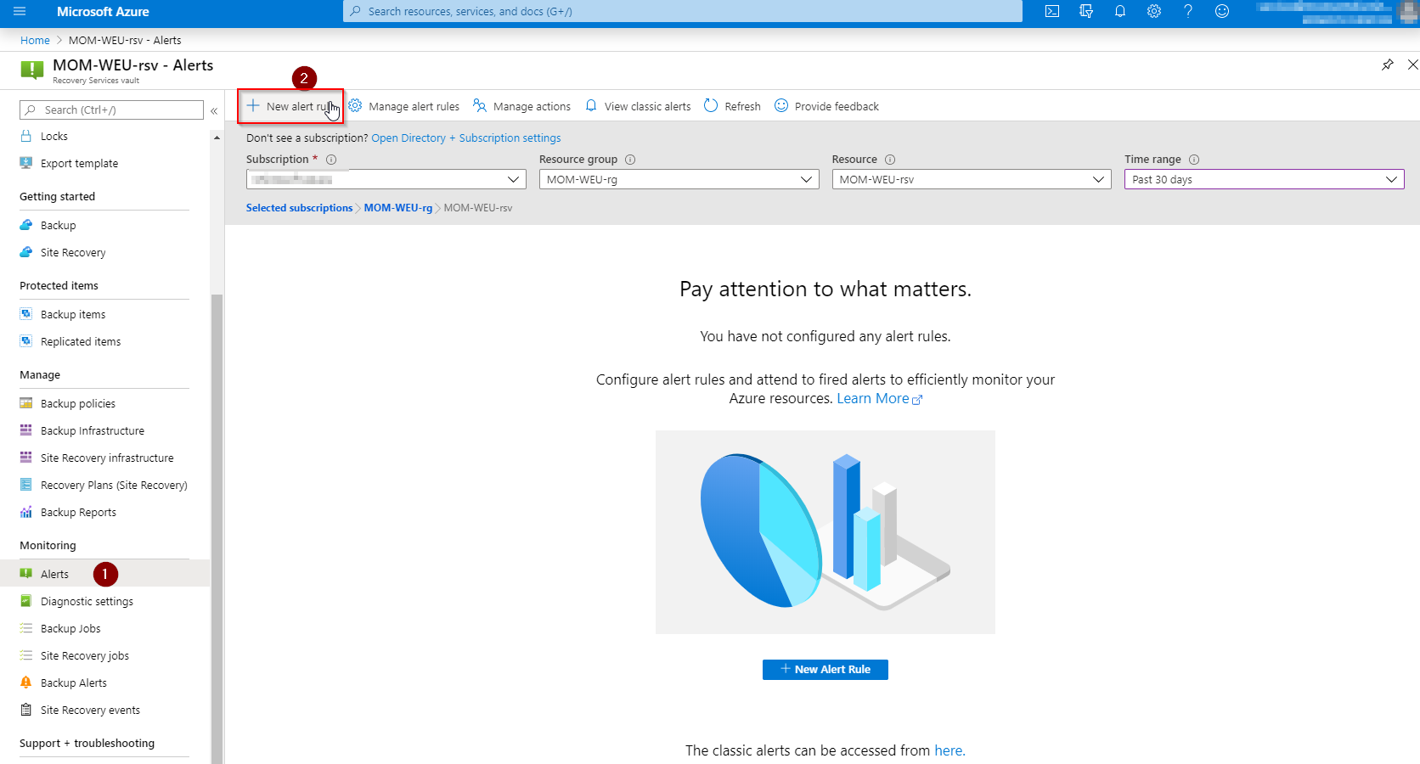
Task: Follow the classic alerts 'here' link
Action: coord(949,750)
